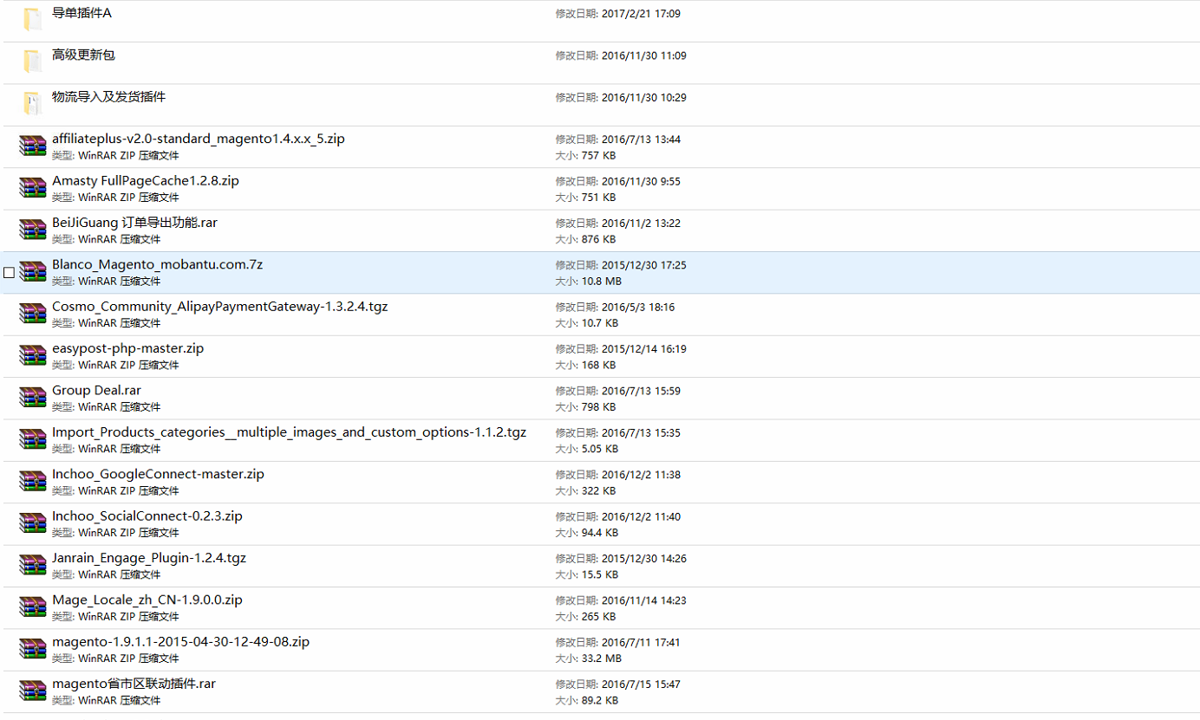The width and height of the screenshot is (1200, 720).
Task: Click the size value 751 KB
Action: [x=598, y=198]
